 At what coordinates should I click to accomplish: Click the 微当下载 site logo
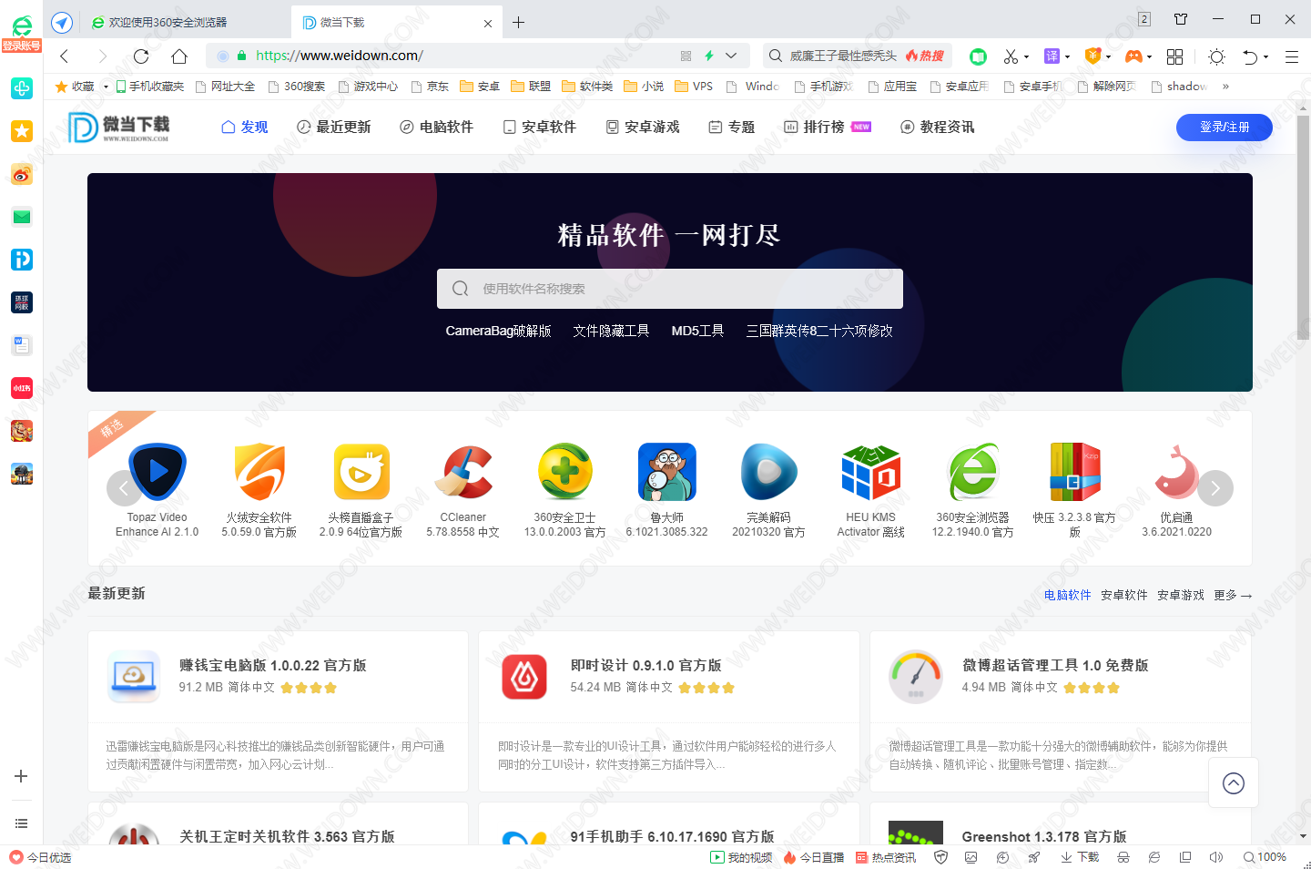(x=120, y=128)
